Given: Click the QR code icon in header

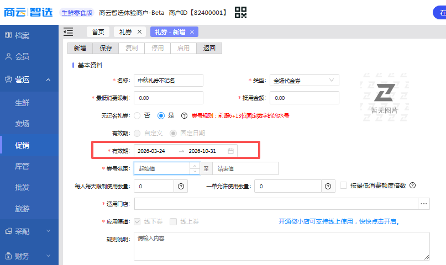Looking at the screenshot, I should 241,12.
